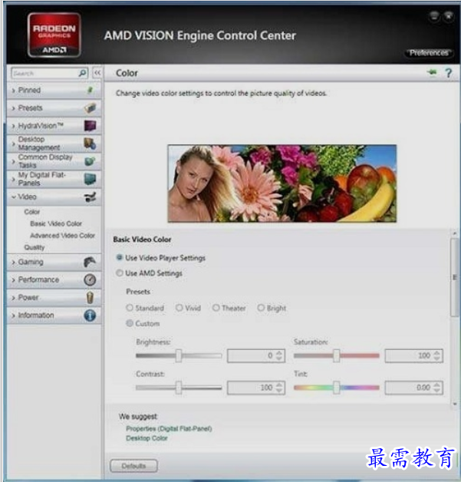Click the Brightness value field
461x482 pixels.
(256, 355)
